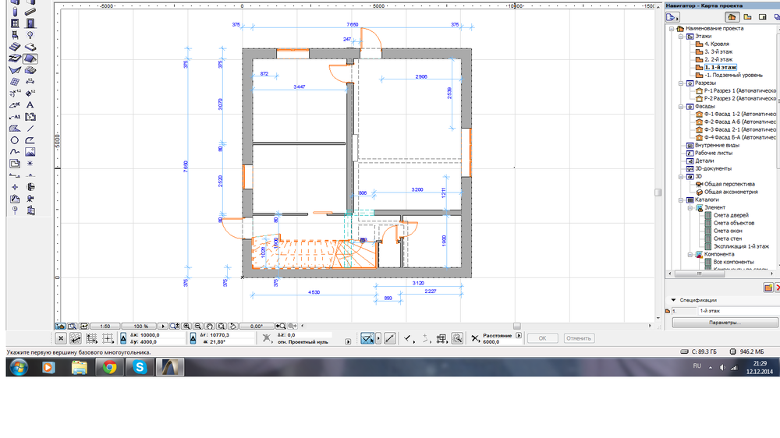The height and width of the screenshot is (438, 780).
Task: Open the 2. 2-й этаж floor plan
Action: 718,59
